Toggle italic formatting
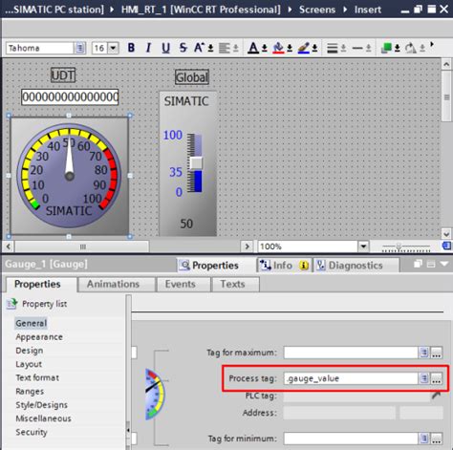 148,48
